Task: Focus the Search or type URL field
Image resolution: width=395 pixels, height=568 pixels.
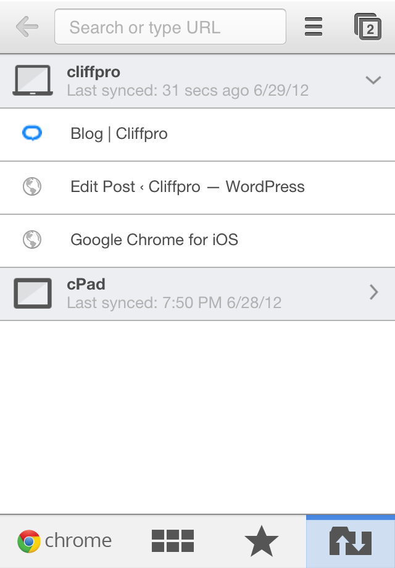Action: [170, 27]
